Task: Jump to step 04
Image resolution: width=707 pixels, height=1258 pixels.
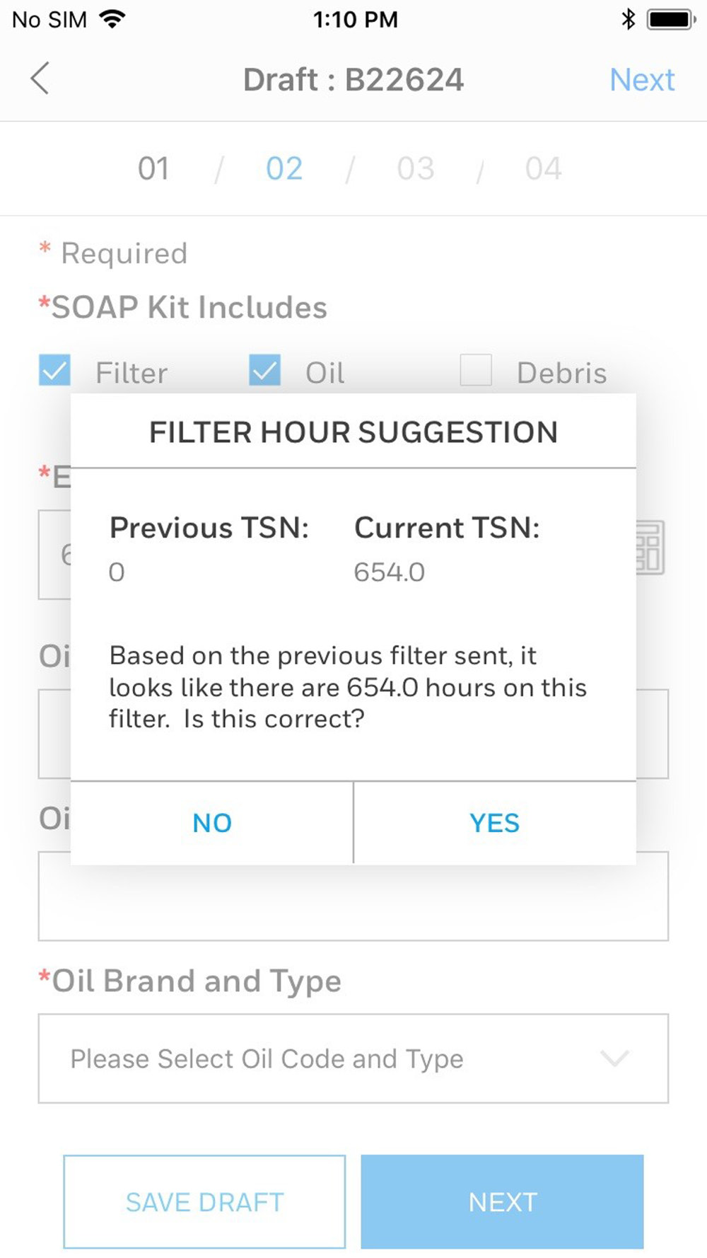Action: coord(543,168)
